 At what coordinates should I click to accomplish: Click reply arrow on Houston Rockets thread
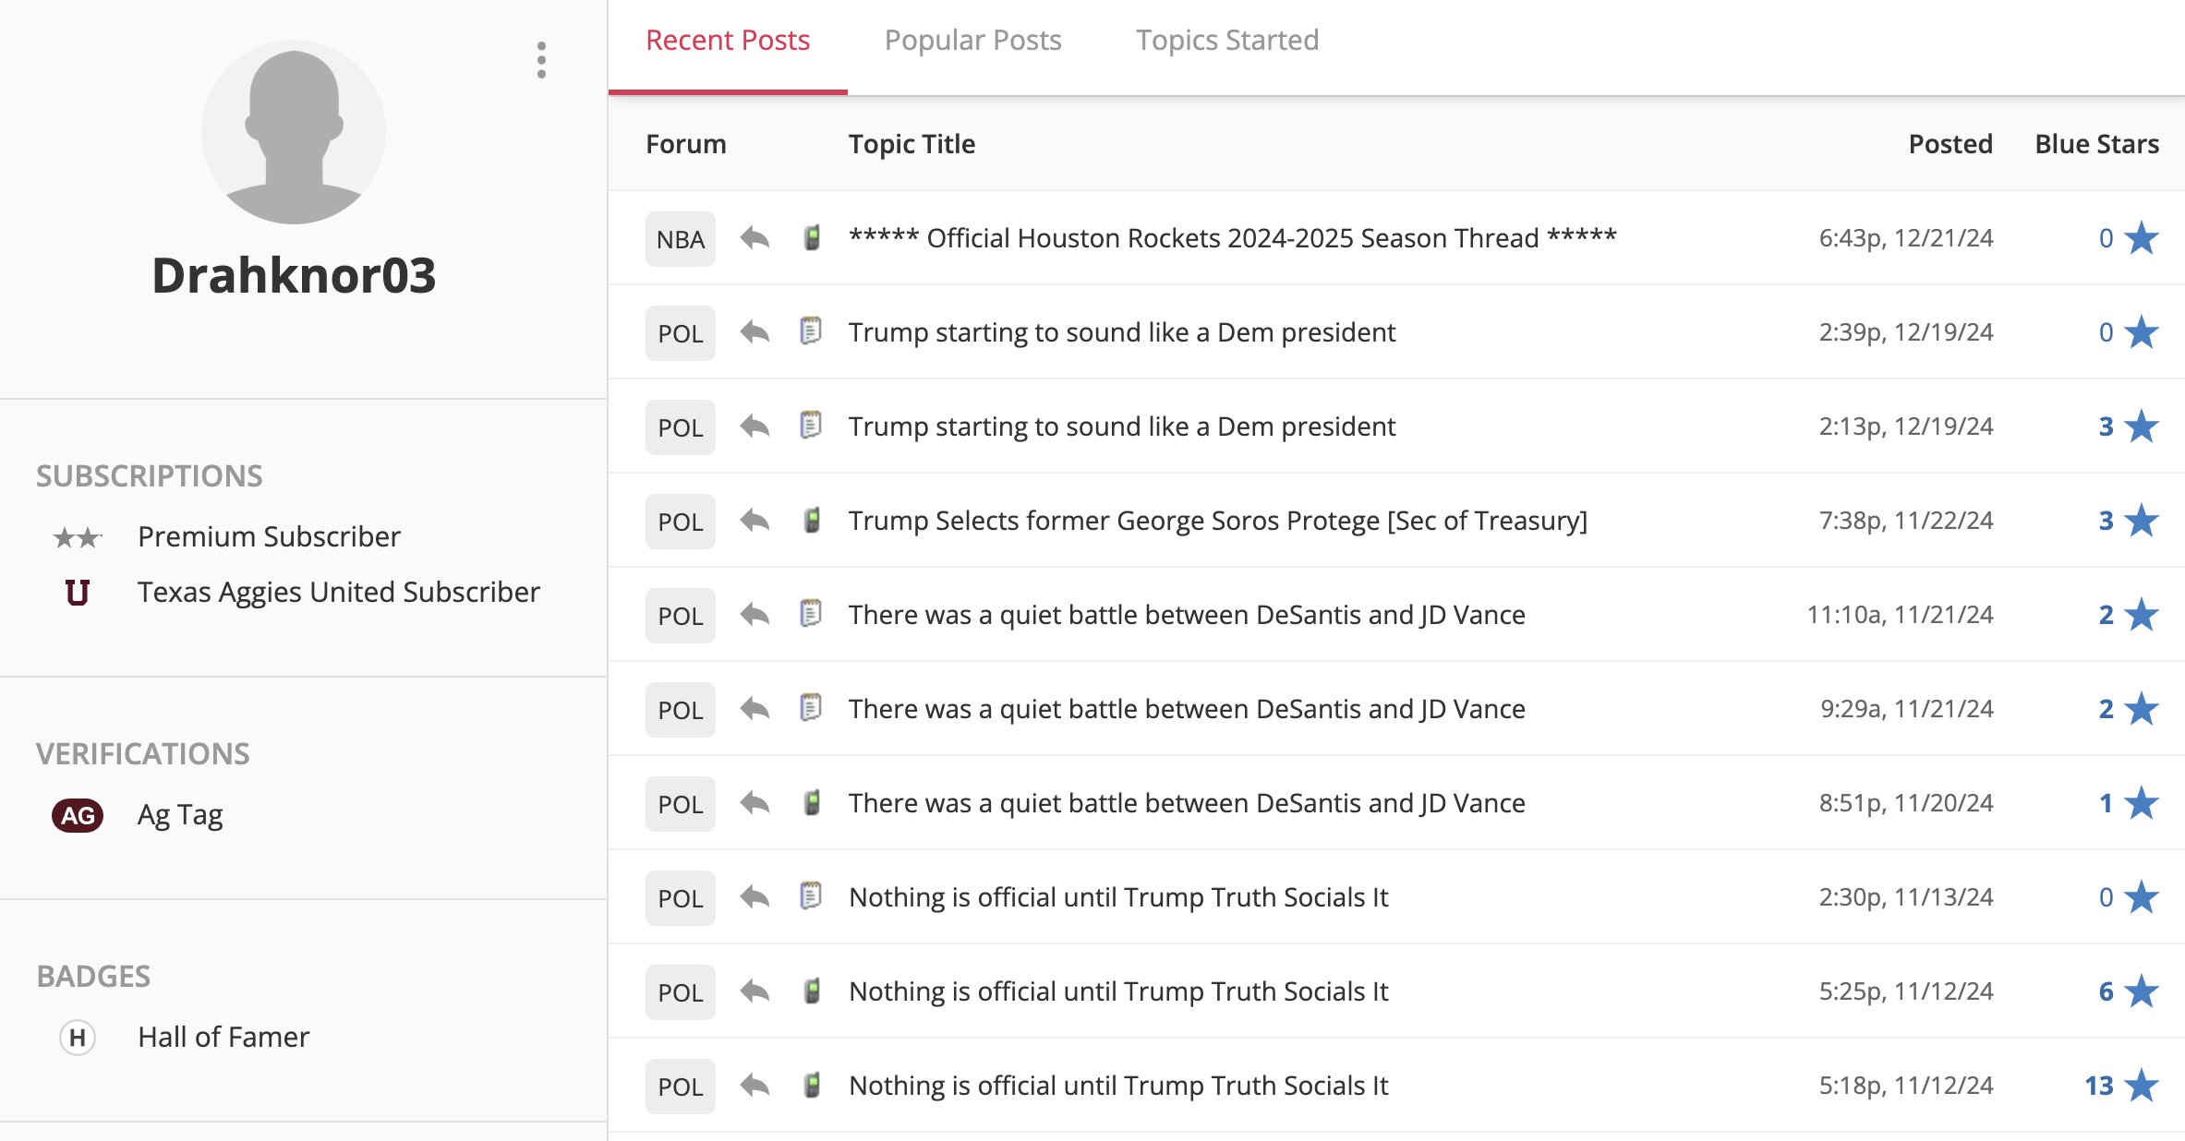(754, 238)
